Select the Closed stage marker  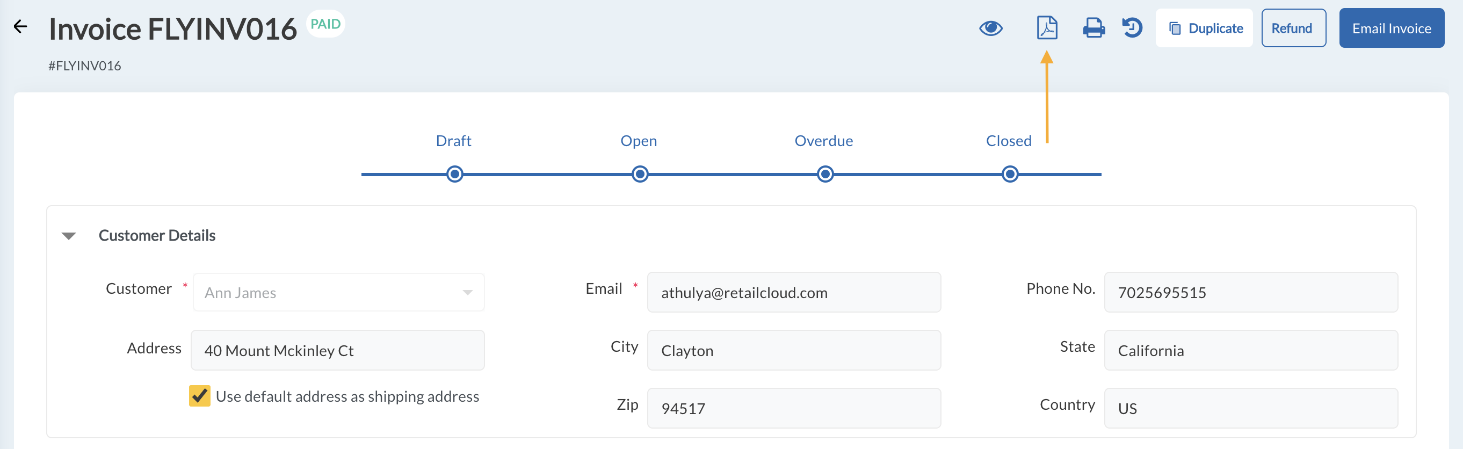[1009, 173]
